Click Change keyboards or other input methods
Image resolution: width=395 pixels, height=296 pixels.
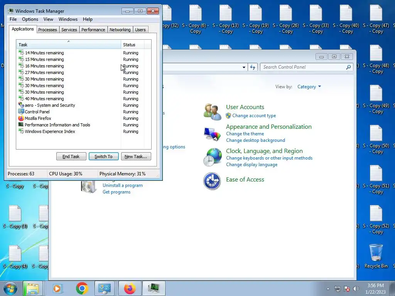(269, 158)
